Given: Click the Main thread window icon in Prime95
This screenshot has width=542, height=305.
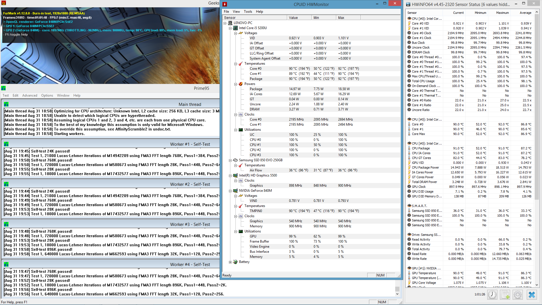Looking at the screenshot, I should (x=6, y=104).
